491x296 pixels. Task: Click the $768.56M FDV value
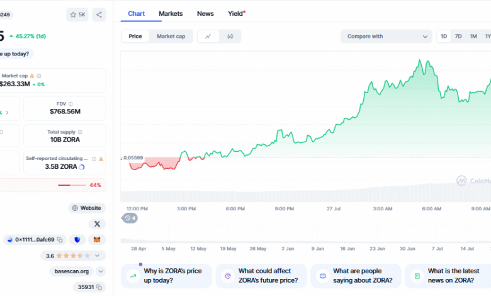tap(65, 111)
